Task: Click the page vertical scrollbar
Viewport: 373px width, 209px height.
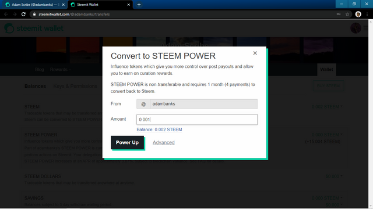Action: pyautogui.click(x=371, y=114)
